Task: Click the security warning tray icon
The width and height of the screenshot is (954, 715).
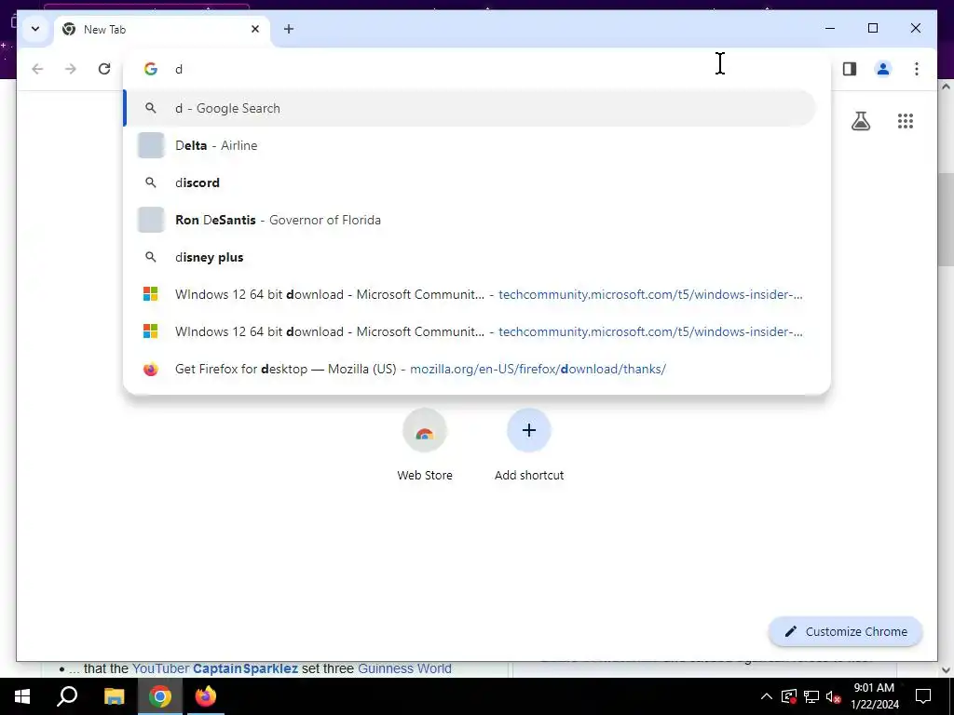Action: pyautogui.click(x=788, y=696)
